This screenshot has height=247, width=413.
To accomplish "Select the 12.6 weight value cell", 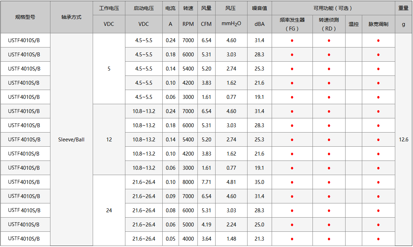I will coord(403,140).
